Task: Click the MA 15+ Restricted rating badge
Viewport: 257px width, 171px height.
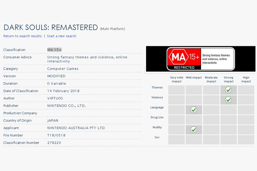Action: click(x=201, y=59)
